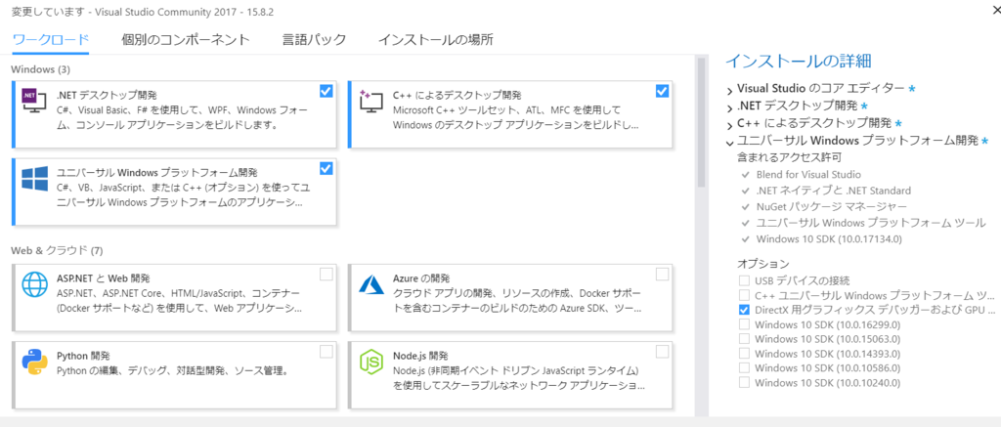This screenshot has width=1001, height=427.
Task: Check Windows 10 SDK (10.0.15063.0) option
Action: 744,339
